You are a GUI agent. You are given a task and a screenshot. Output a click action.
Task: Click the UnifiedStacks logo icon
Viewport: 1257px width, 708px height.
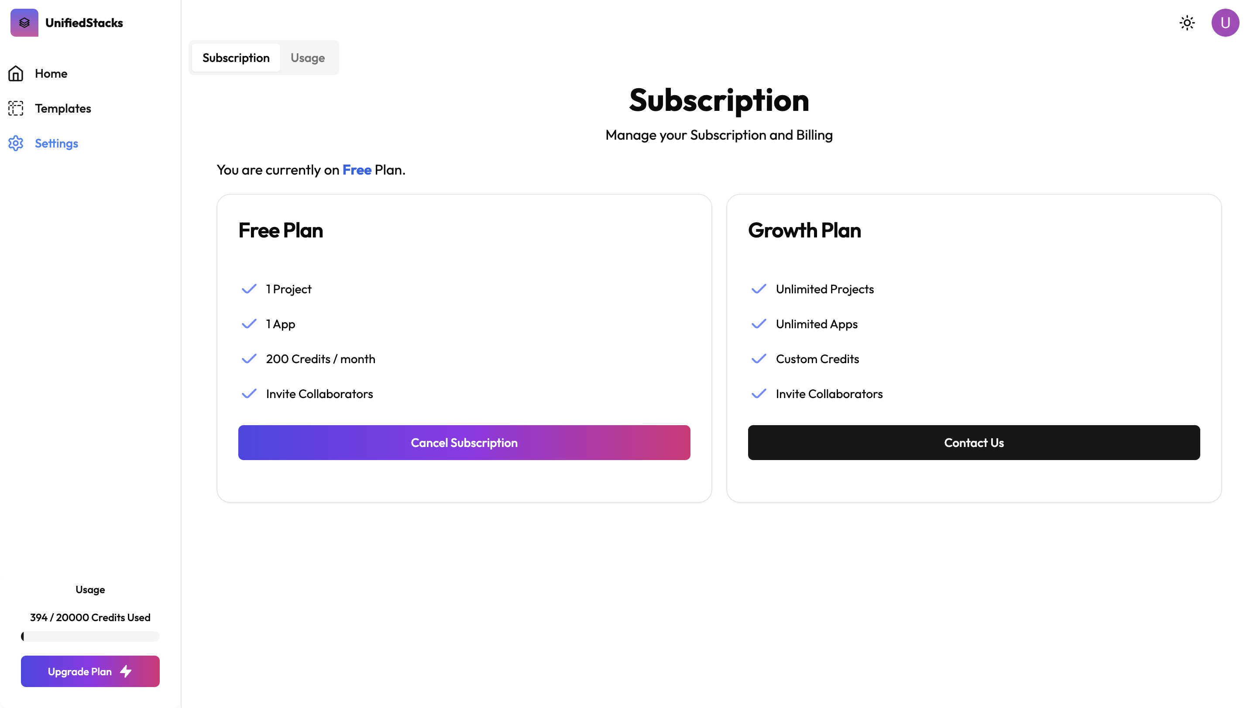(x=24, y=22)
